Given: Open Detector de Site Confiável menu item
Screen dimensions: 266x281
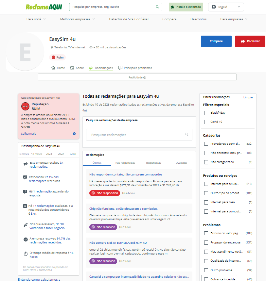Looking at the screenshot, I should pos(129,19).
